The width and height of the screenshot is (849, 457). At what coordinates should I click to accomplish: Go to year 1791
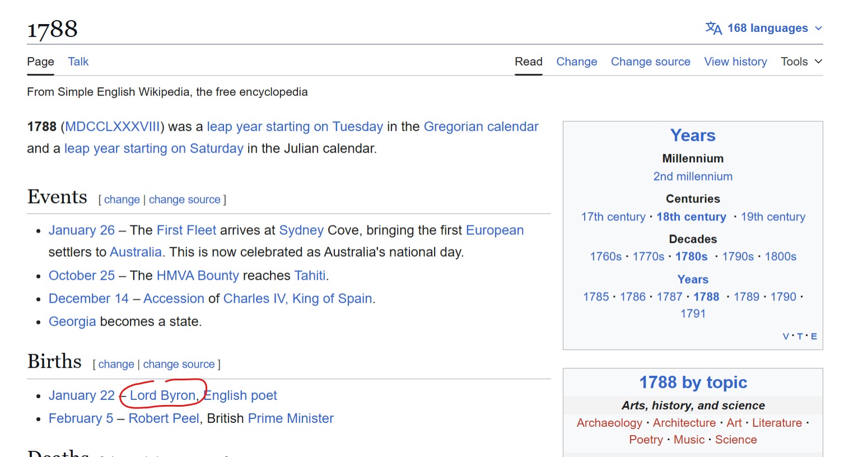tap(693, 313)
